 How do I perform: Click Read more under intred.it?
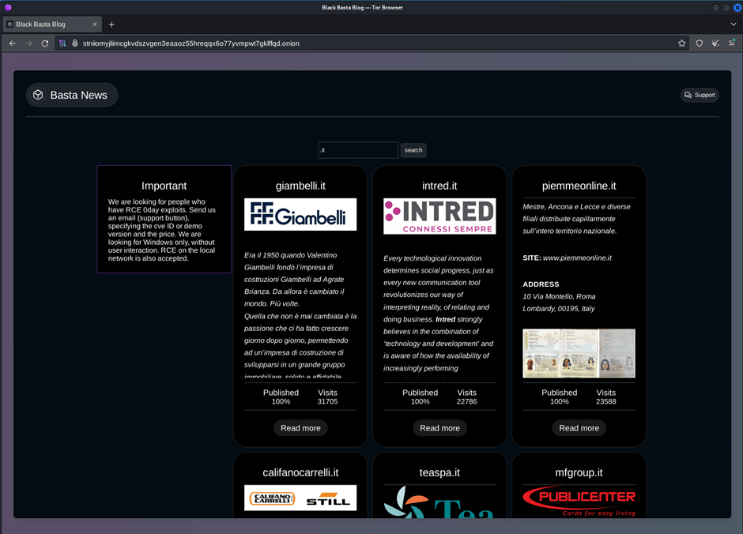coord(439,428)
